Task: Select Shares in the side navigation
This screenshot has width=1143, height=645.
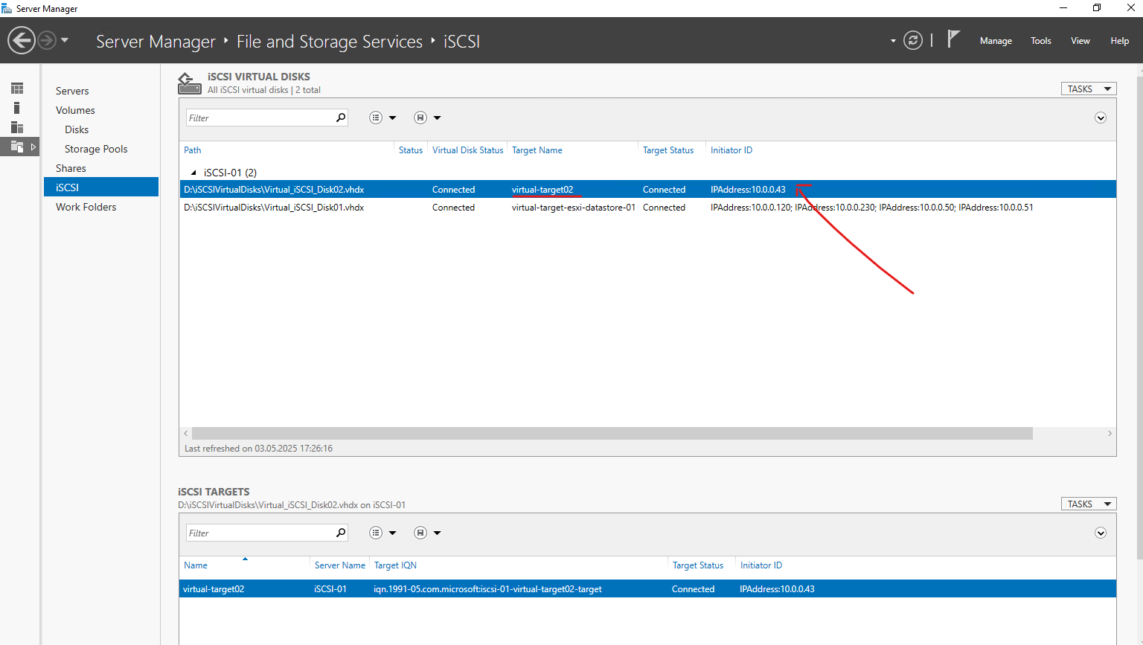Action: coord(71,168)
